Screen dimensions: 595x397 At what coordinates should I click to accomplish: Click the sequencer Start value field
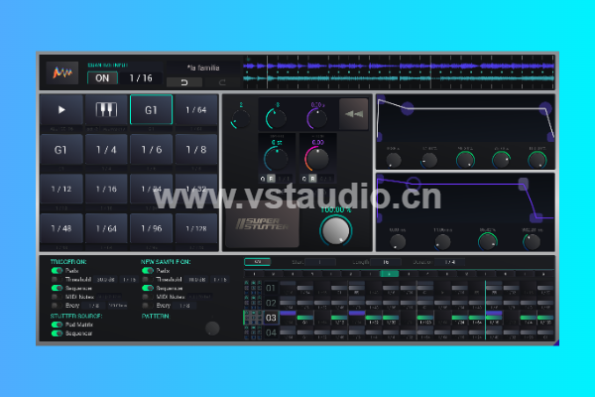click(320, 262)
